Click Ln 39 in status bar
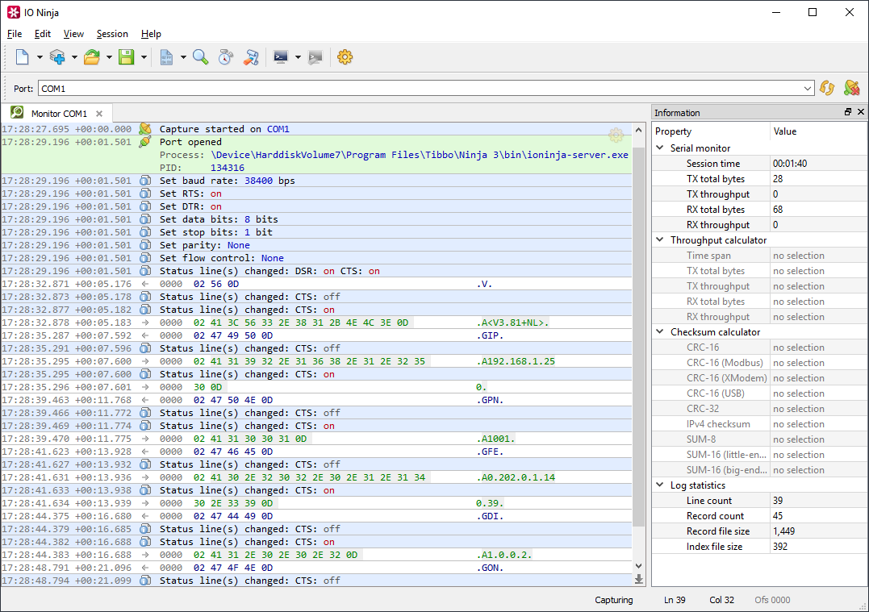The image size is (869, 612). pyautogui.click(x=675, y=600)
